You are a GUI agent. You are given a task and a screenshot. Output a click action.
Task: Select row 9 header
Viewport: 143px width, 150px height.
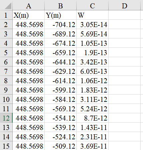6,90
